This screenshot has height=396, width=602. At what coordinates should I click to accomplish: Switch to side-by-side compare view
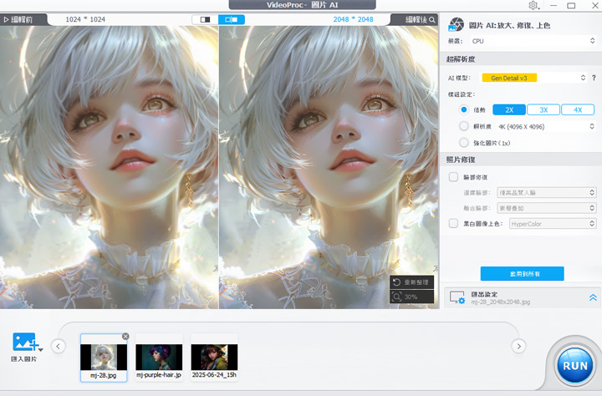[232, 19]
